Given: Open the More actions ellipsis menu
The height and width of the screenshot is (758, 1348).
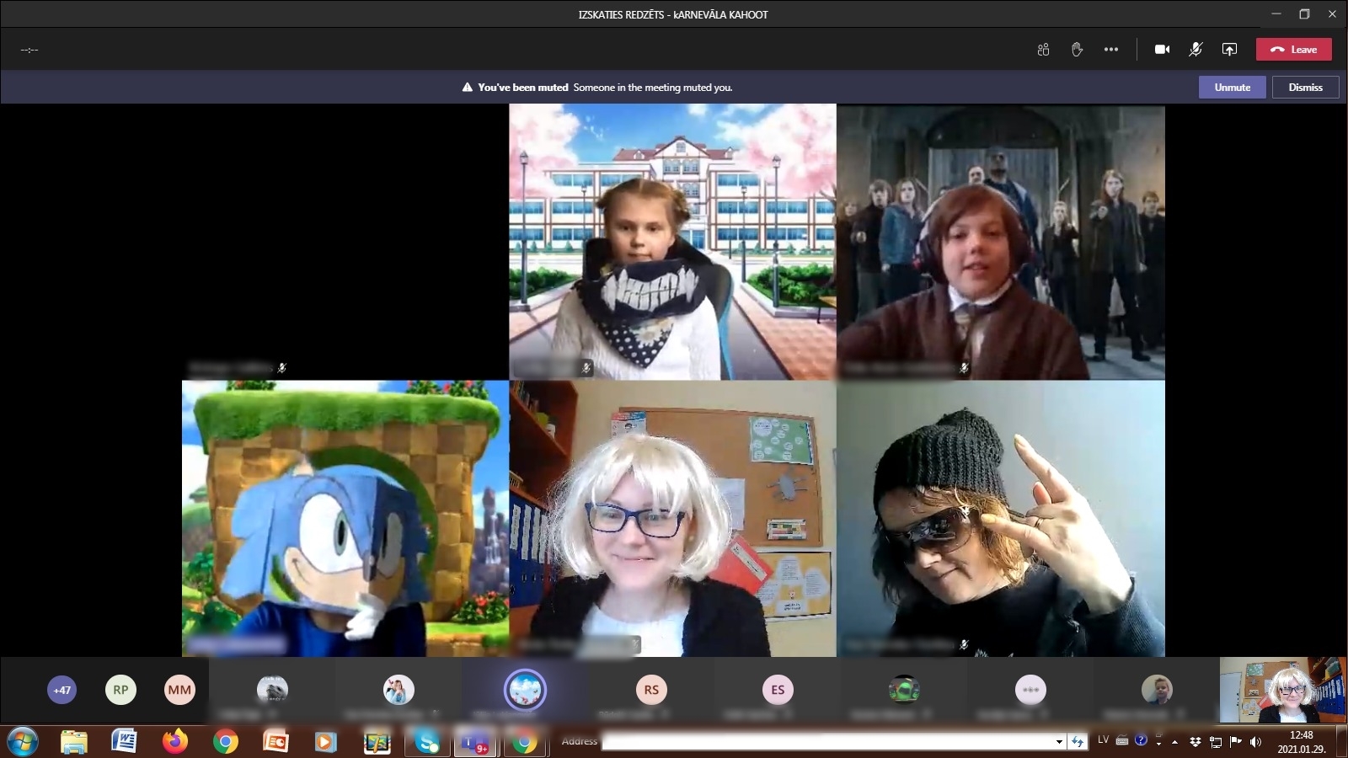Looking at the screenshot, I should point(1111,50).
